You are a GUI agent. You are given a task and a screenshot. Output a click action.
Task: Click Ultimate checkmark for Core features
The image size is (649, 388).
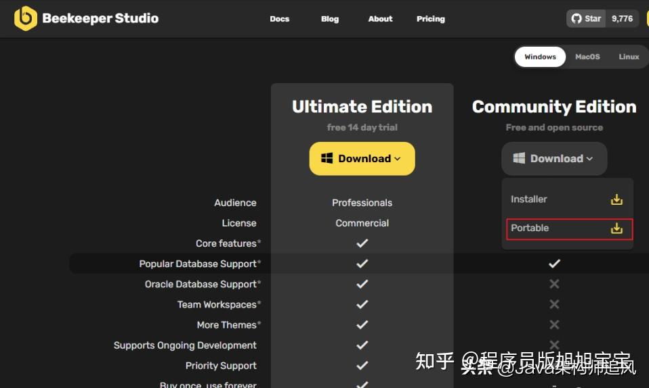click(362, 243)
